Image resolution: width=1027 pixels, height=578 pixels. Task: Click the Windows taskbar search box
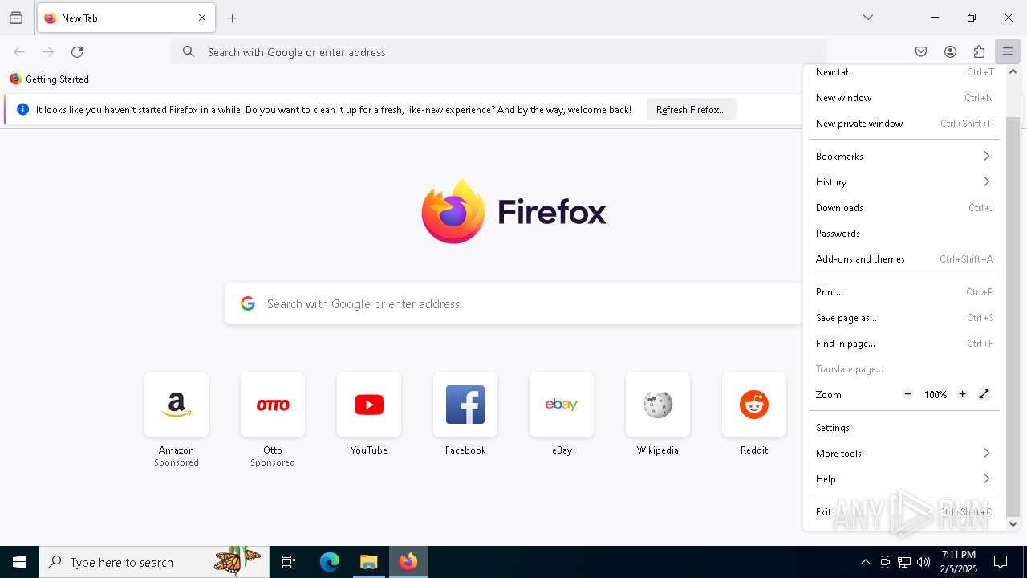click(154, 562)
